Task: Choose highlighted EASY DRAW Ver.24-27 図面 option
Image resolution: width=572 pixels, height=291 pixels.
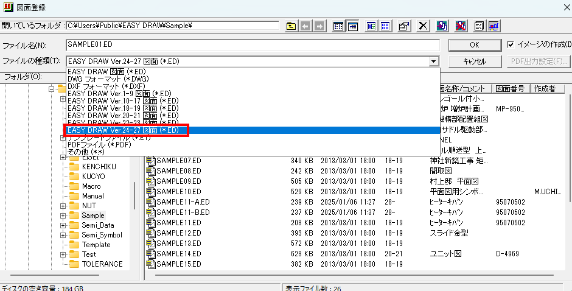Action: coord(253,130)
